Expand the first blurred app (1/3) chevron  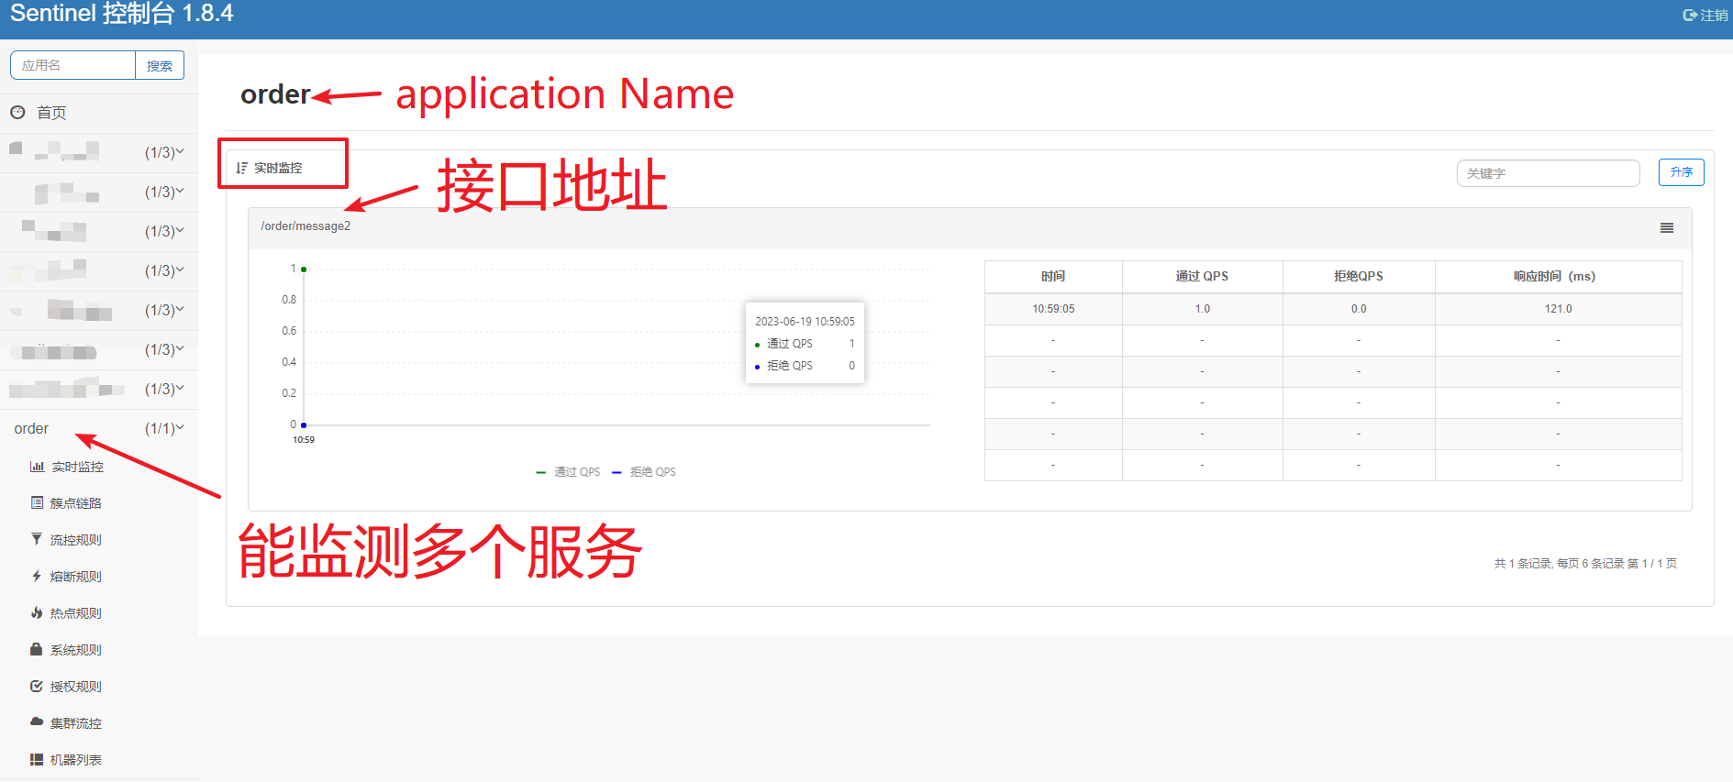180,151
